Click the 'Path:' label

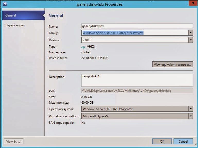pyautogui.click(x=52, y=91)
